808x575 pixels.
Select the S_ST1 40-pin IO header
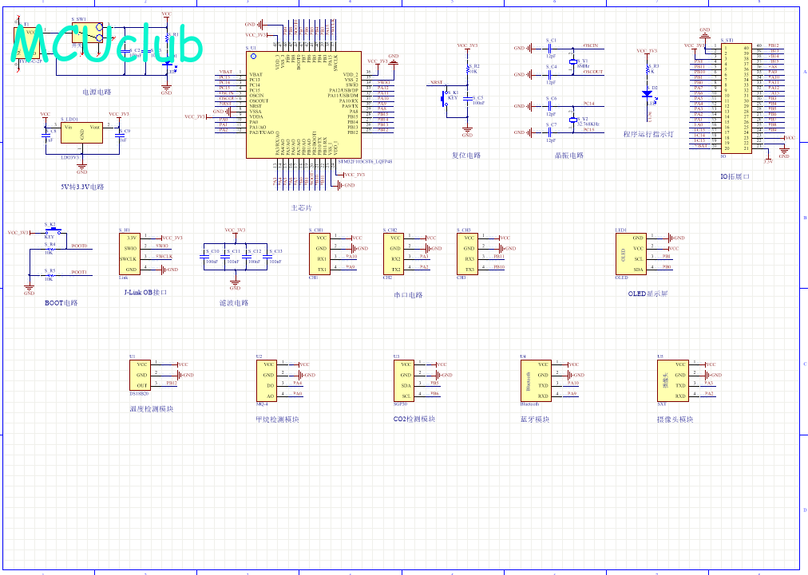pos(737,98)
